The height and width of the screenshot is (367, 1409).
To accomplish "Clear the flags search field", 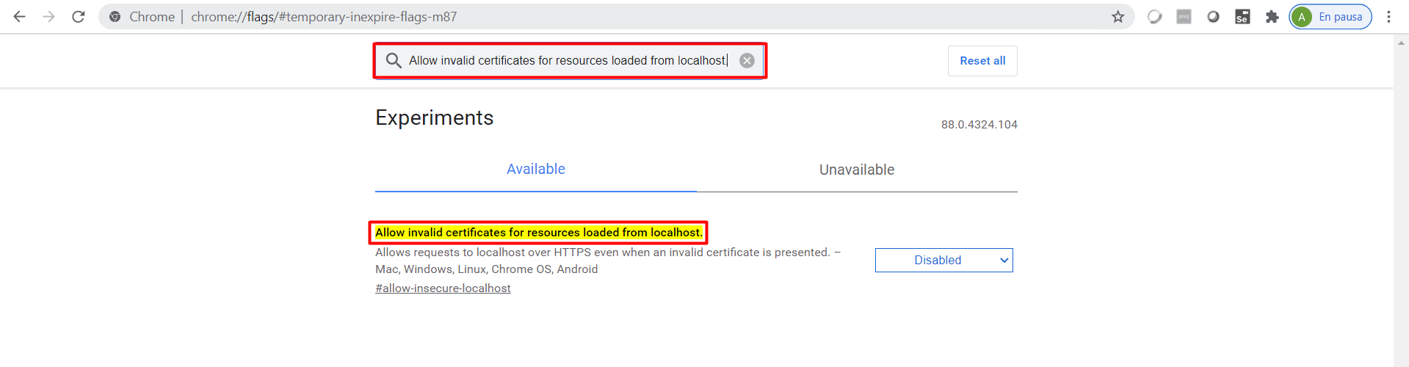I will [747, 61].
